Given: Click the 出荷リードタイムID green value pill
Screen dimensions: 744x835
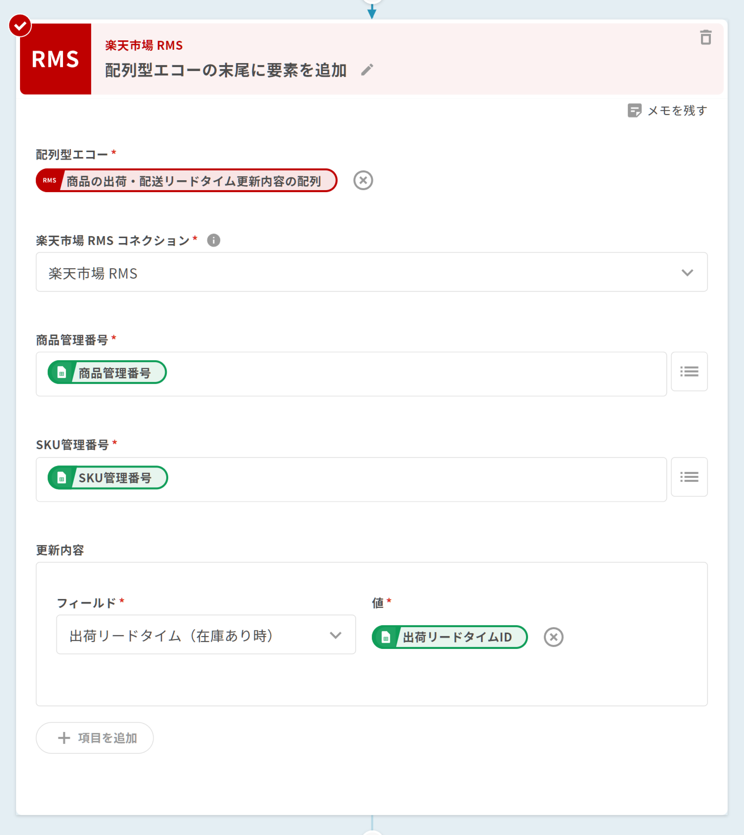Looking at the screenshot, I should (450, 637).
